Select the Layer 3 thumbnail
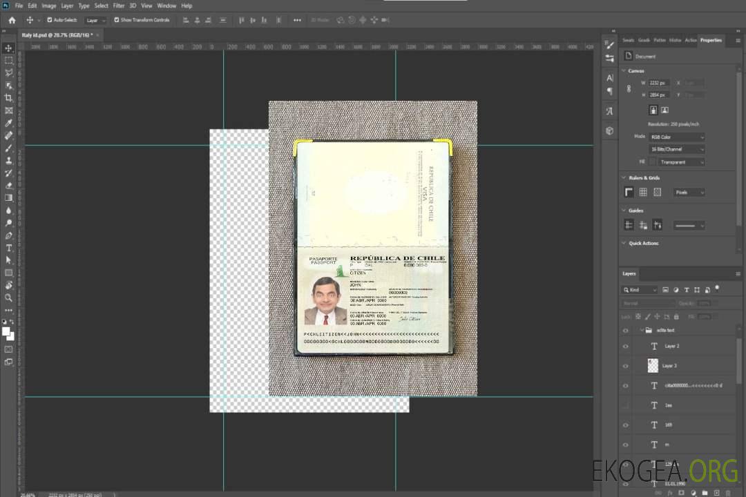The width and height of the screenshot is (746, 497). tap(653, 366)
